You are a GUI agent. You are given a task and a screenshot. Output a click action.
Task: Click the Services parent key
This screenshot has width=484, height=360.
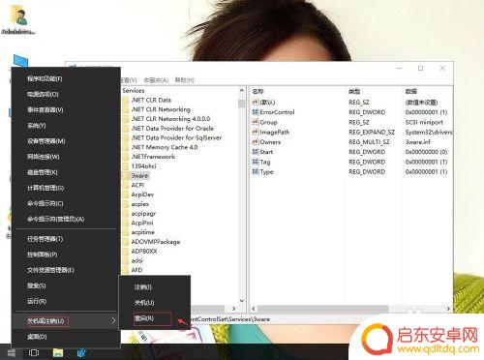point(134,91)
